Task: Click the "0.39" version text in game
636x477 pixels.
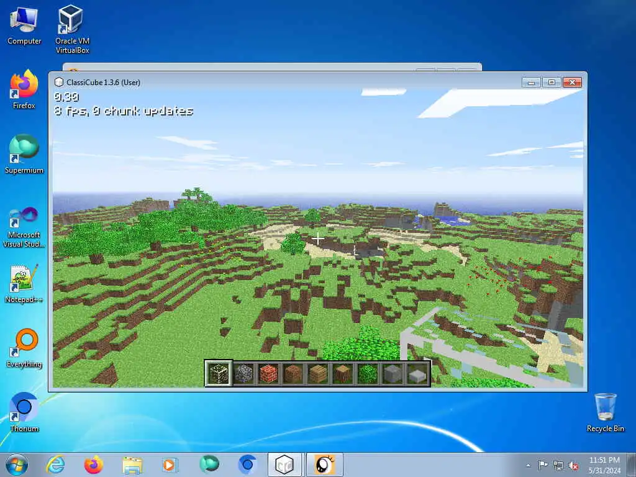Action: pyautogui.click(x=66, y=96)
